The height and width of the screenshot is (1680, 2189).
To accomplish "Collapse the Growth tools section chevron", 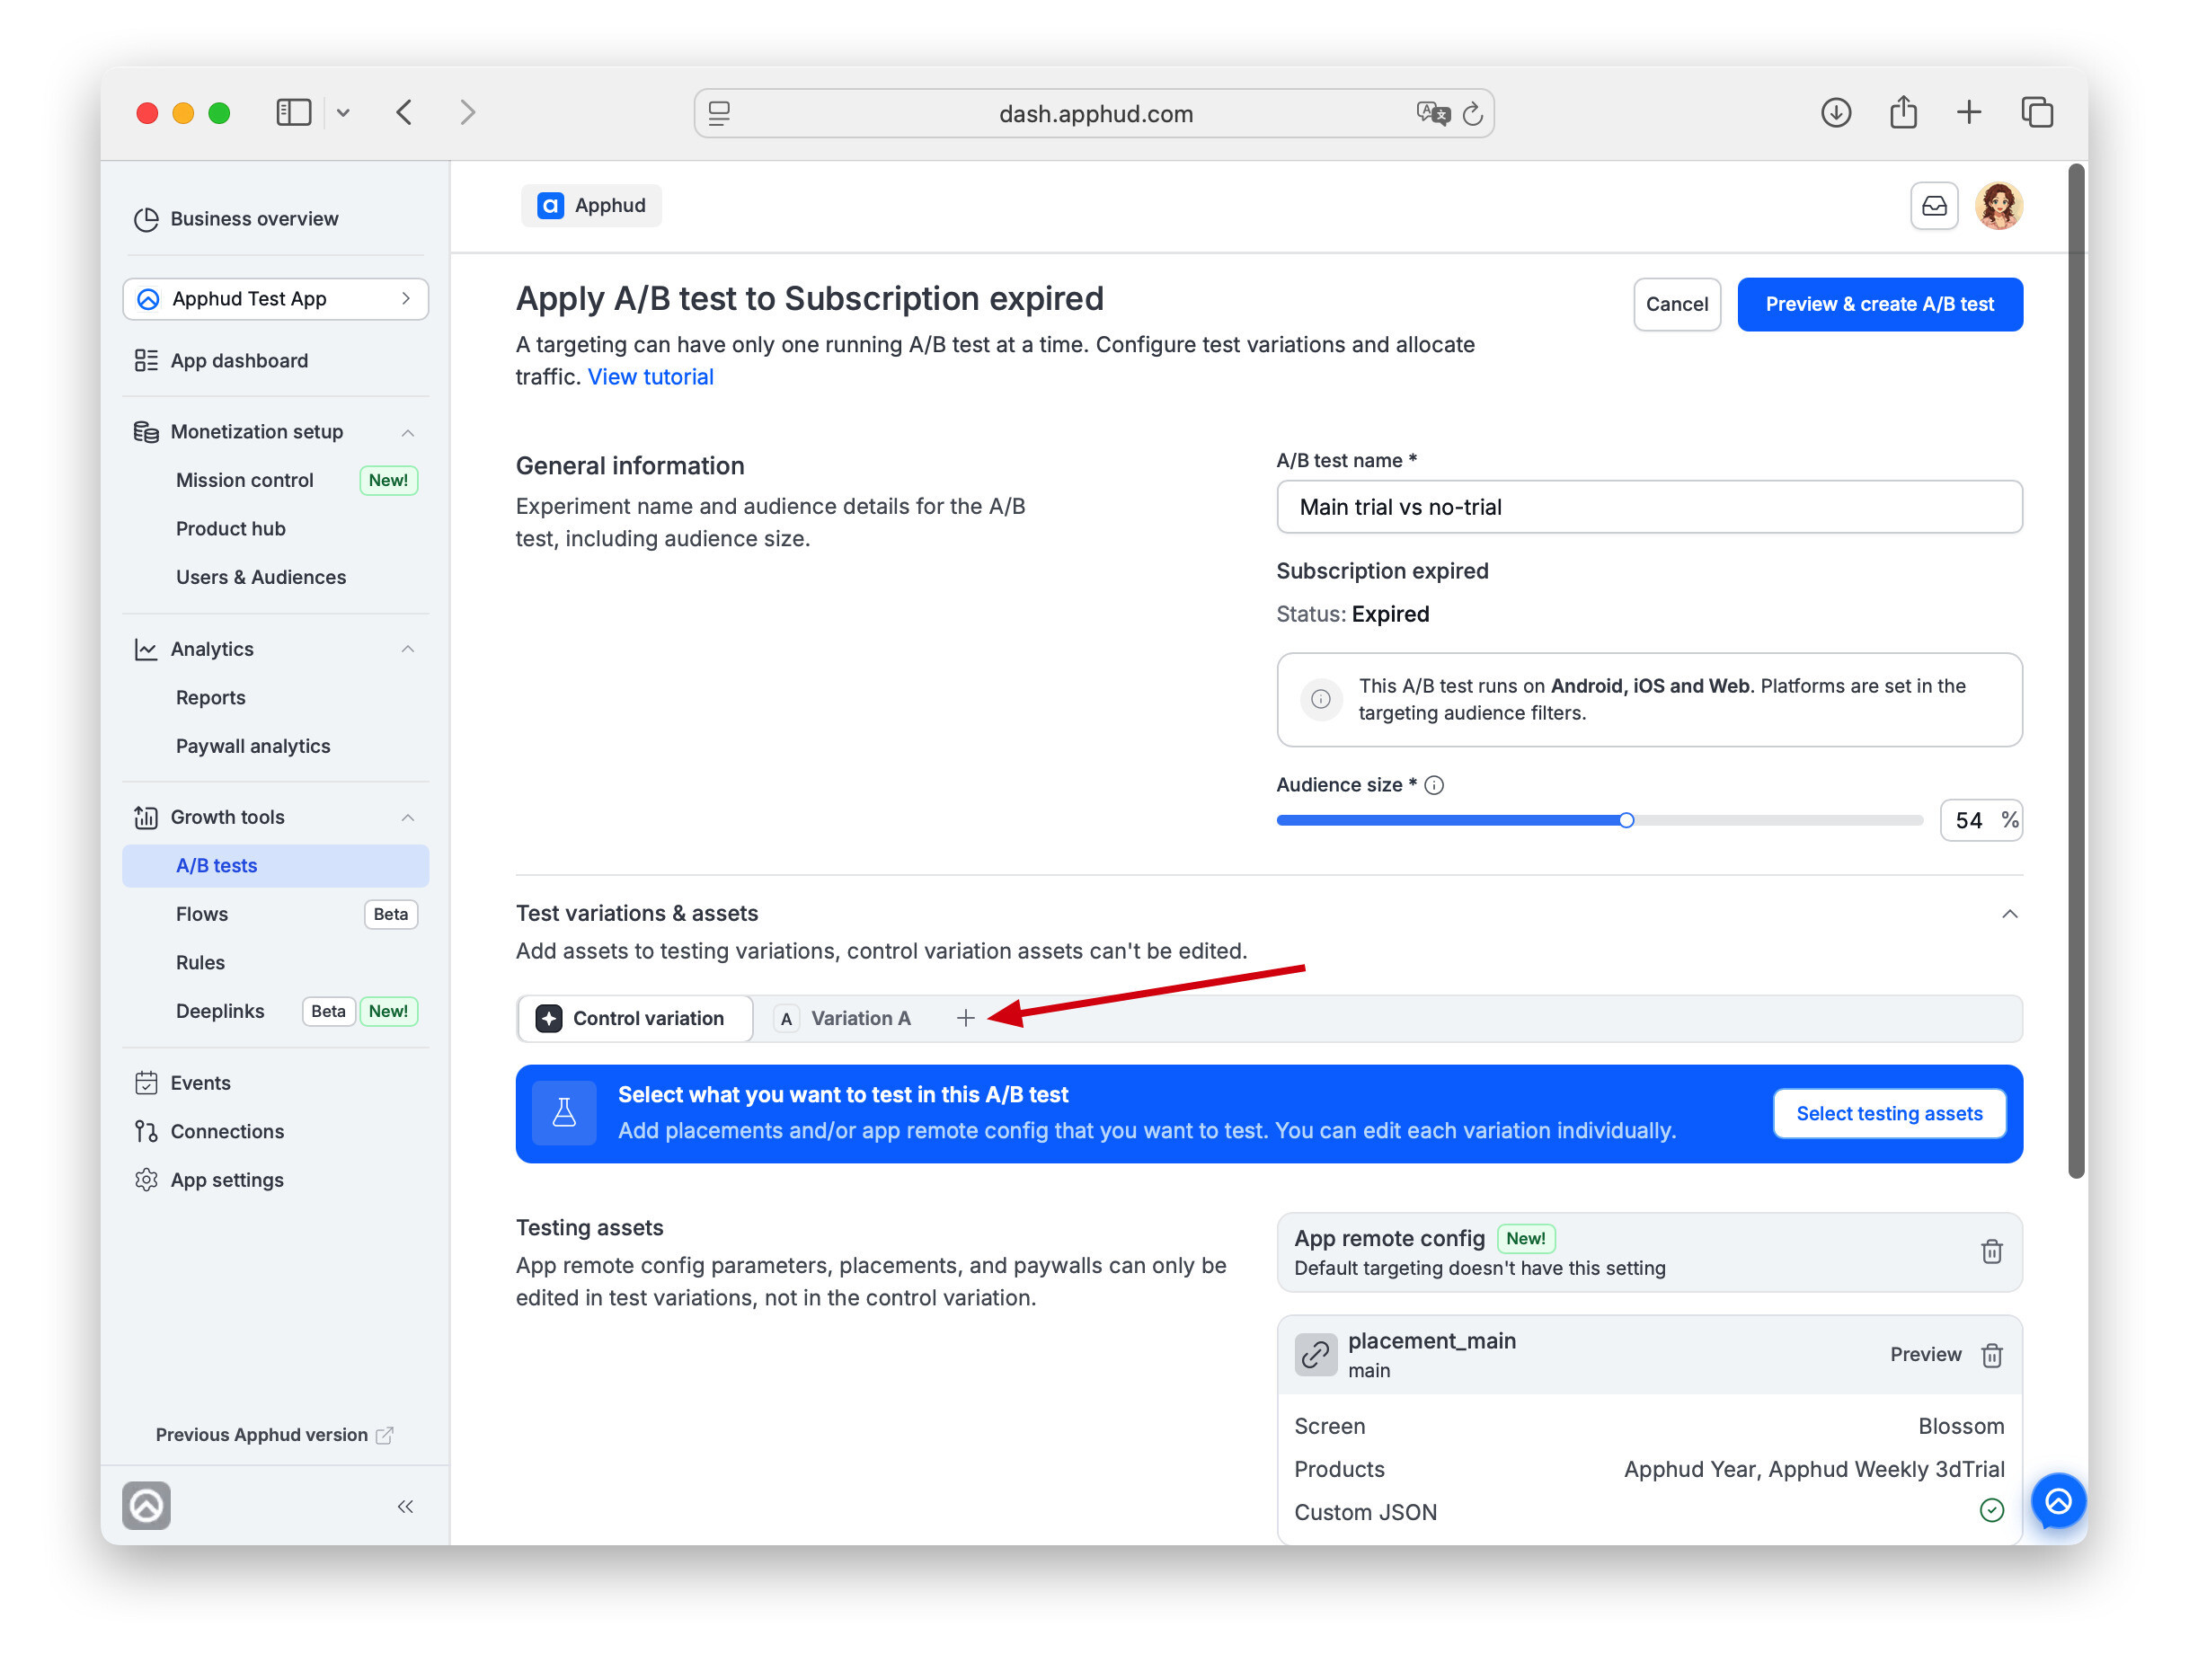I will pyautogui.click(x=407, y=817).
